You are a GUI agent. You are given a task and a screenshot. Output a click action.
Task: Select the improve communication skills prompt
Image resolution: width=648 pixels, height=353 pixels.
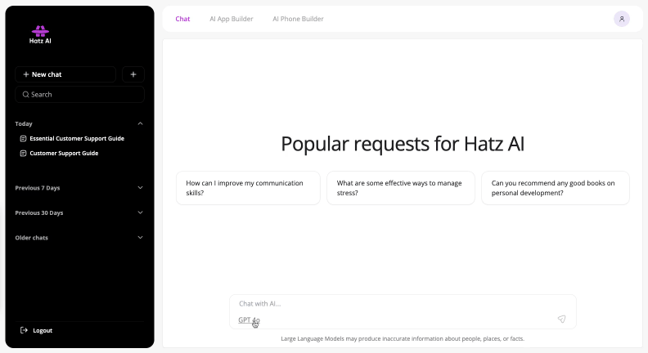(x=248, y=188)
